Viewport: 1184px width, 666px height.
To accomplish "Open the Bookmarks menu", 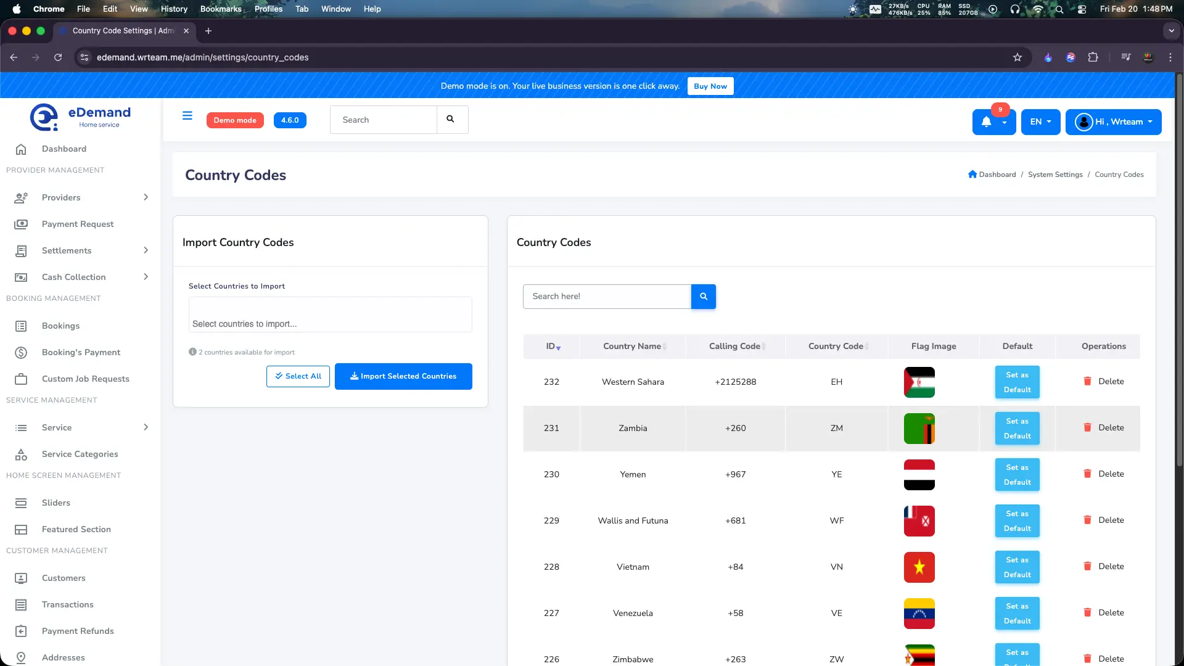I will pyautogui.click(x=220, y=9).
